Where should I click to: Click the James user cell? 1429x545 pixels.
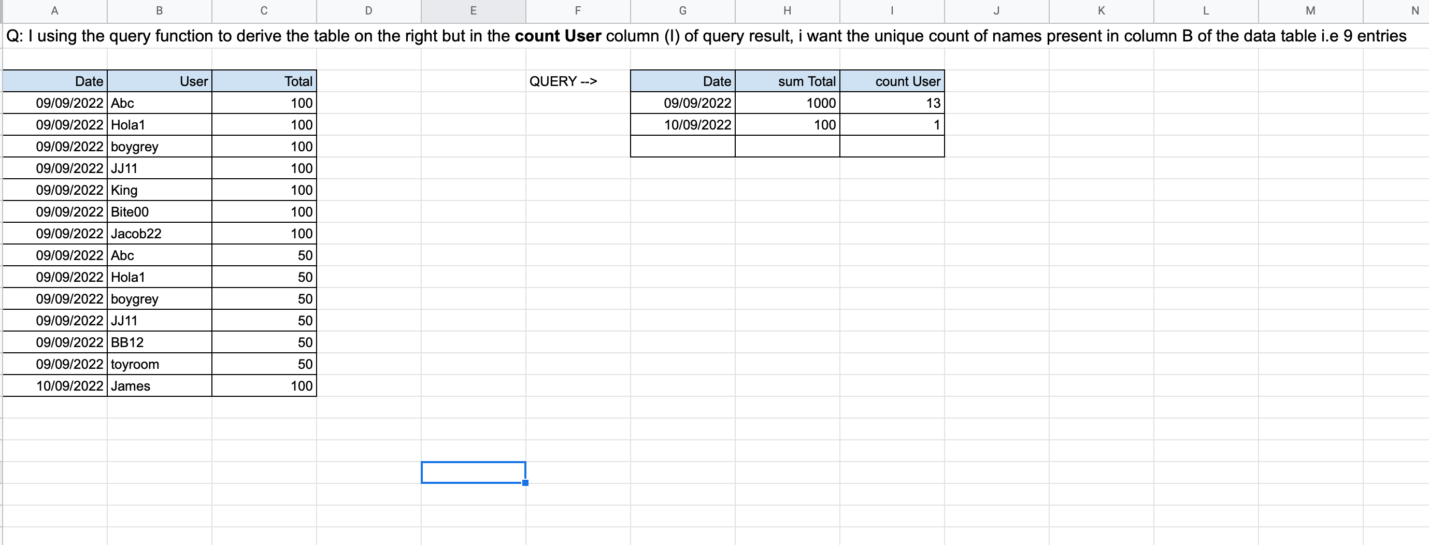pos(159,385)
